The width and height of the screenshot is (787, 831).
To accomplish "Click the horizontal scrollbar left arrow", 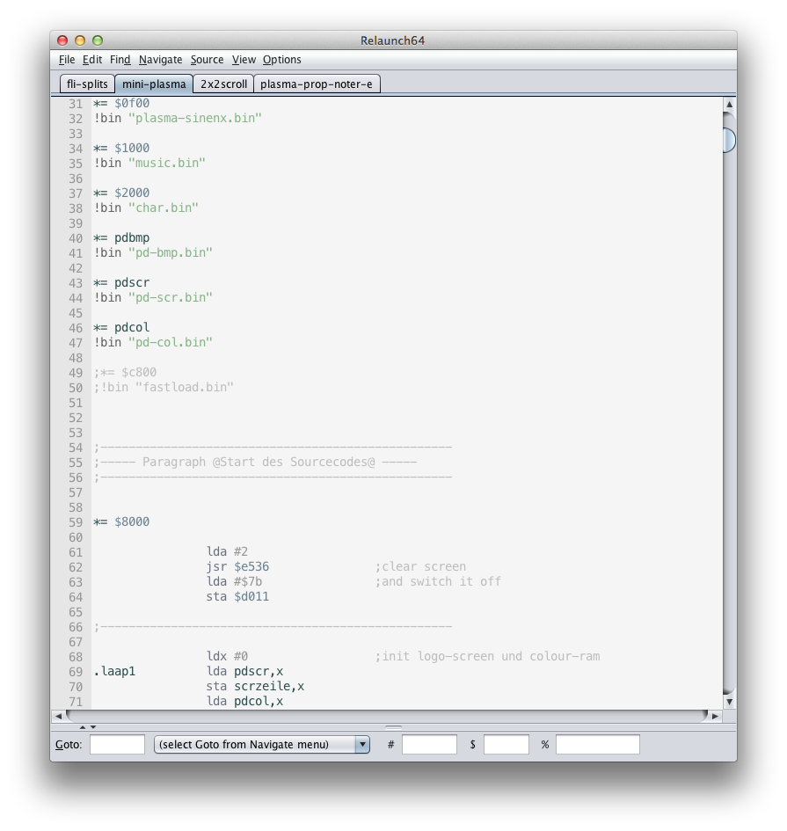I will [60, 716].
